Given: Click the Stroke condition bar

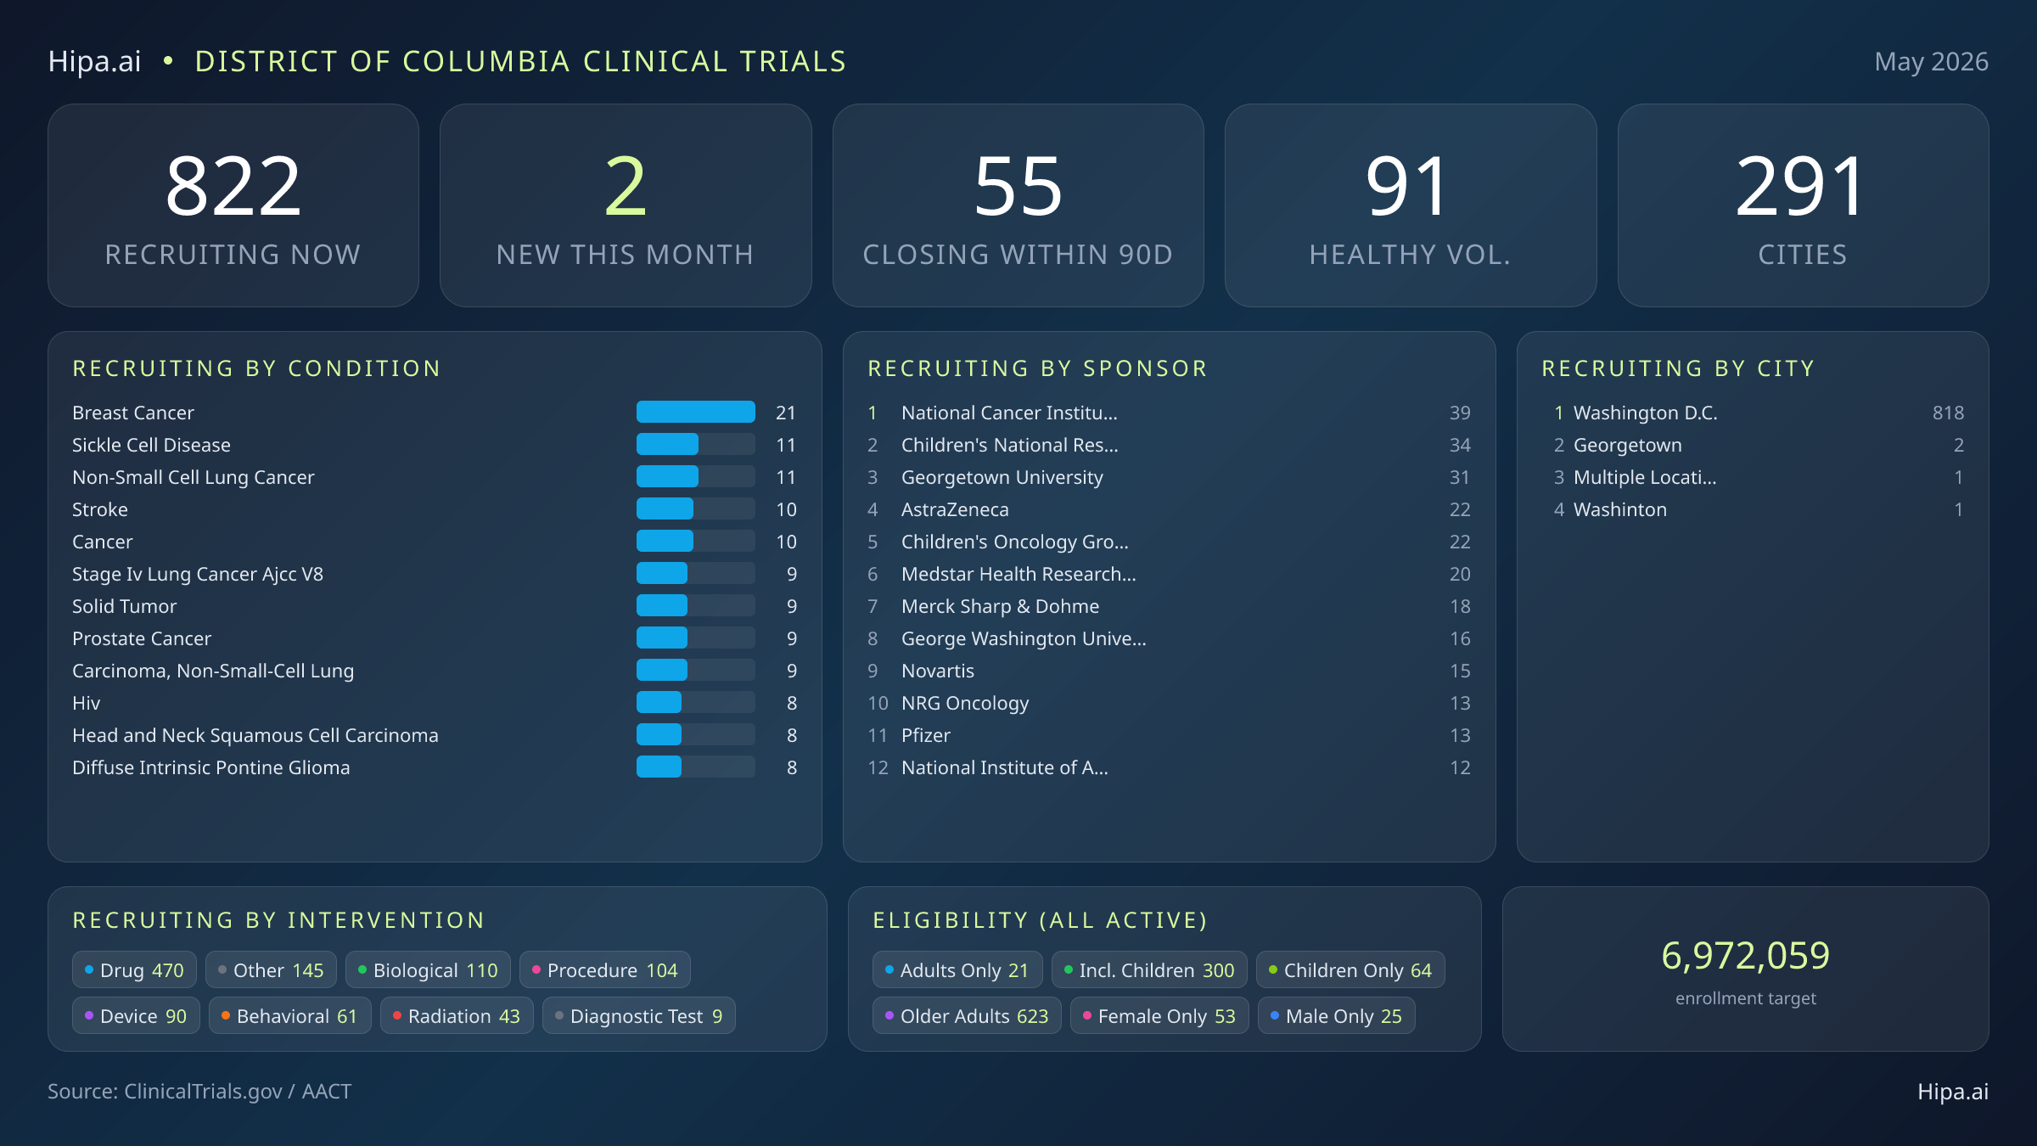Looking at the screenshot, I should (695, 509).
